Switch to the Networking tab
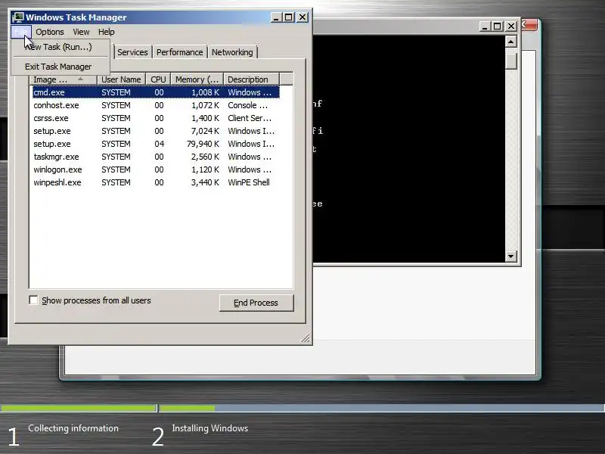The image size is (605, 454). [x=232, y=52]
